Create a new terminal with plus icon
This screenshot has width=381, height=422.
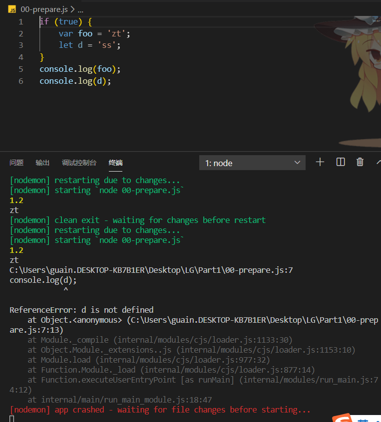coord(320,162)
